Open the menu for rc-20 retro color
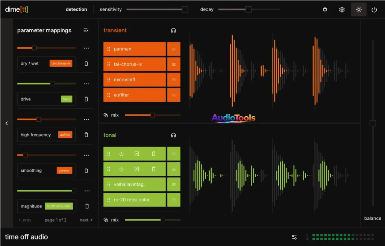This screenshot has width=385, height=246. click(174, 199)
